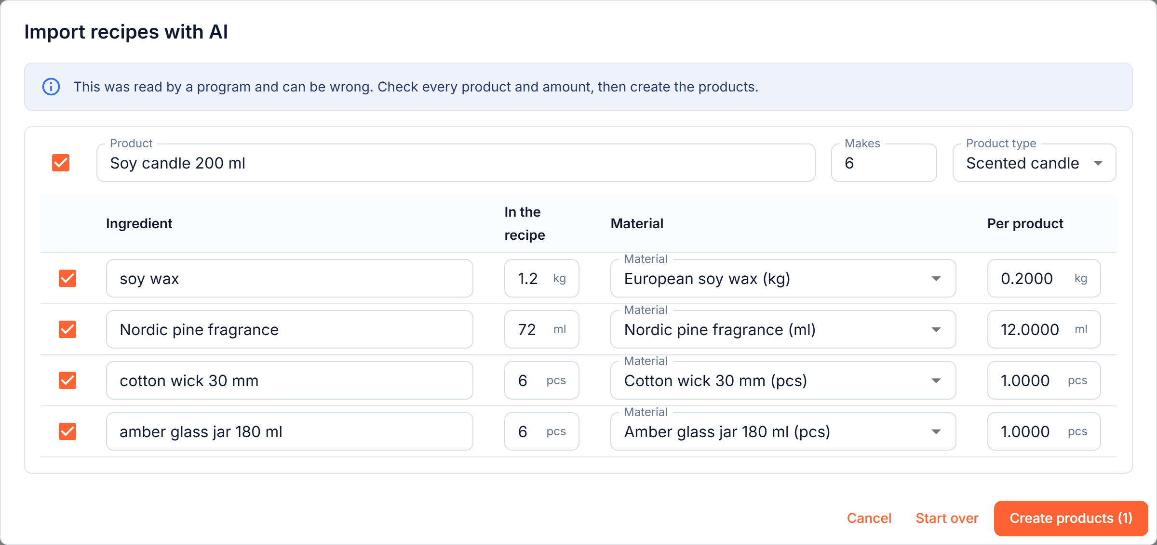This screenshot has width=1157, height=545.
Task: Edit the 0.2000 kg per product field
Action: click(1044, 278)
